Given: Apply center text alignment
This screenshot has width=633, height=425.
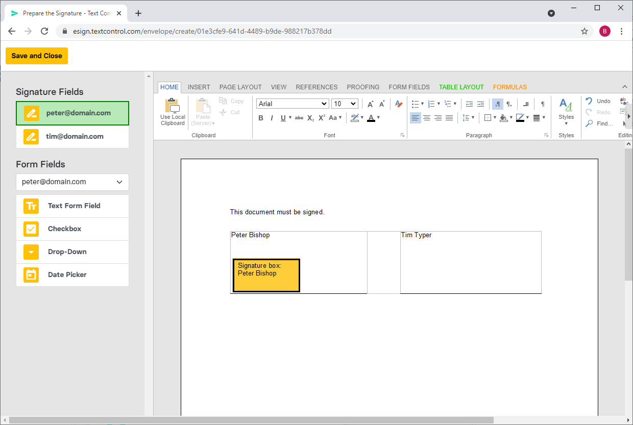Looking at the screenshot, I should click(427, 118).
